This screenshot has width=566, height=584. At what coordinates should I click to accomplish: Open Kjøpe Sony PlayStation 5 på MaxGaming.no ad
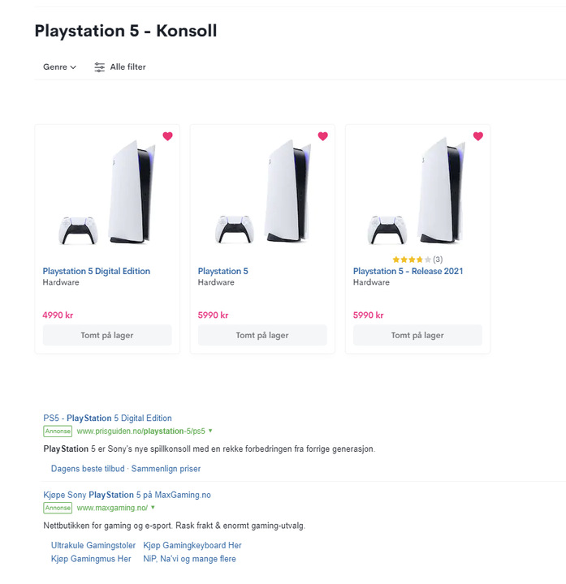click(x=127, y=495)
